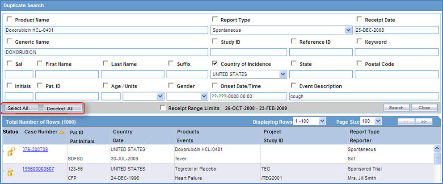Viewport: 443px width, 184px height.
Task: Click the Mrs. Jill Smith reporter cell
Action: tap(363, 178)
